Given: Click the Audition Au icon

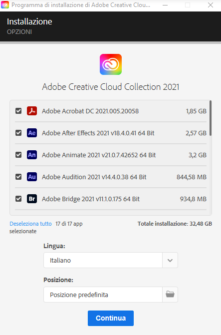Looking at the screenshot, I should coord(32,177).
